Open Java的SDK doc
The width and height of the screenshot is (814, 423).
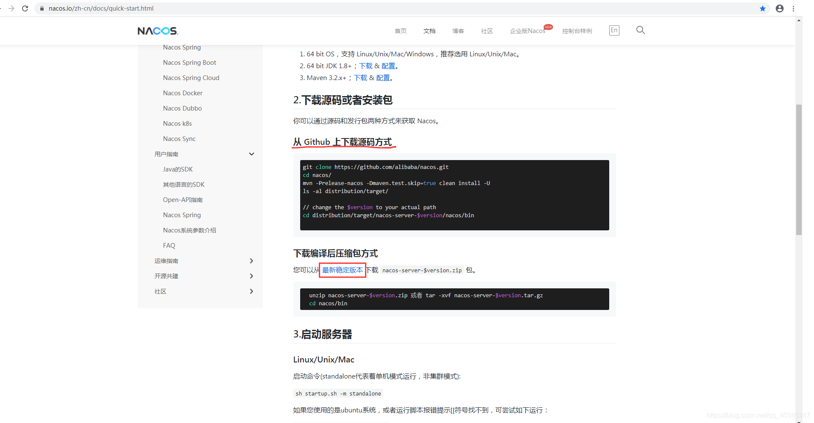tap(178, 169)
